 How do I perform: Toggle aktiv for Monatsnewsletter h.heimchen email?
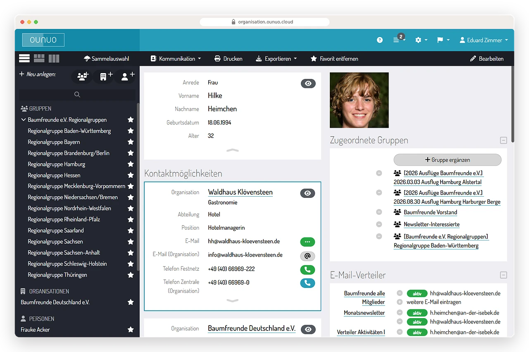coord(417,313)
